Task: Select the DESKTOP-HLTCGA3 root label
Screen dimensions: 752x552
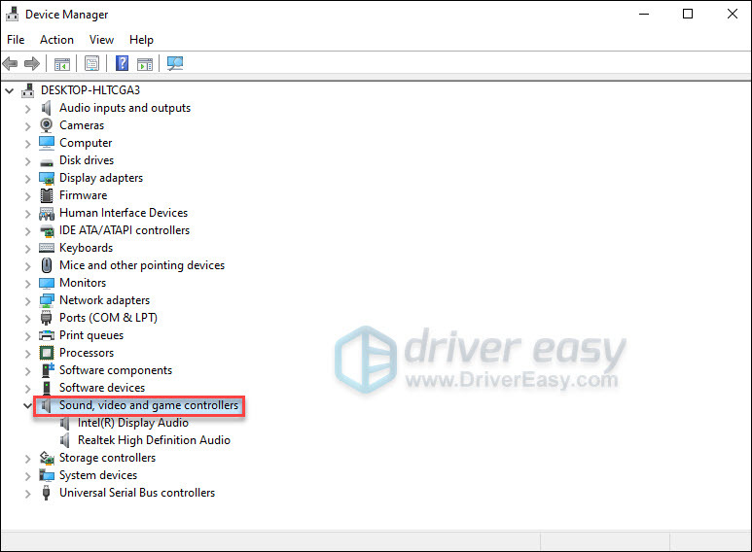Action: pyautogui.click(x=90, y=90)
